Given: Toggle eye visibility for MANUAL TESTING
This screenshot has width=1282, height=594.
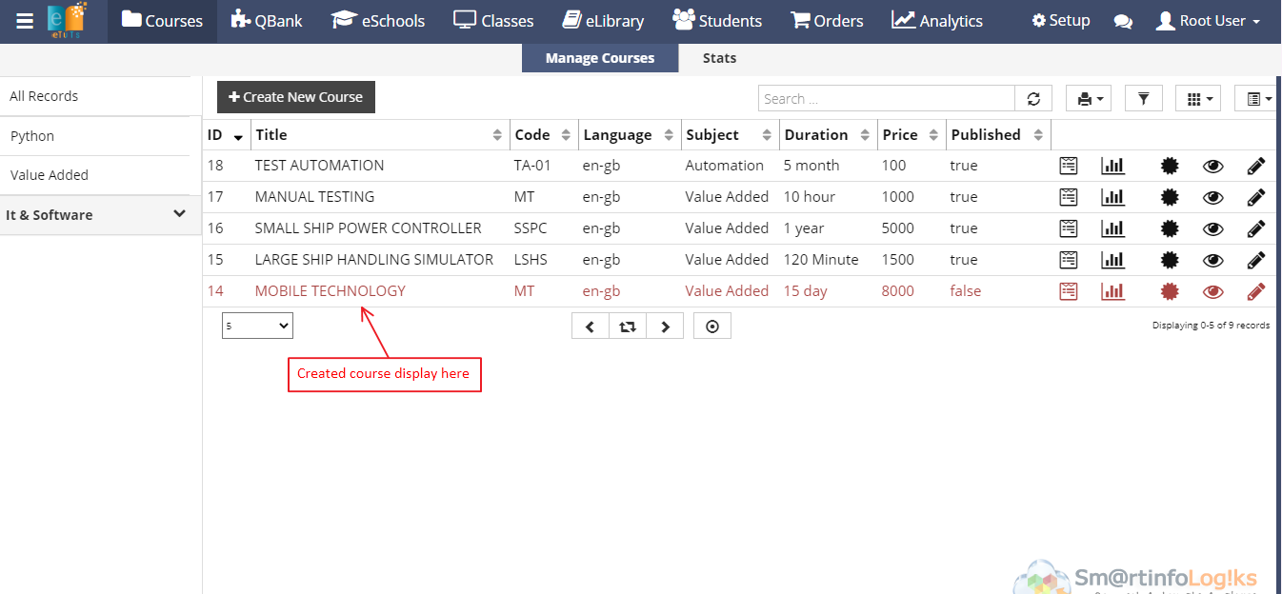Looking at the screenshot, I should (x=1212, y=197).
